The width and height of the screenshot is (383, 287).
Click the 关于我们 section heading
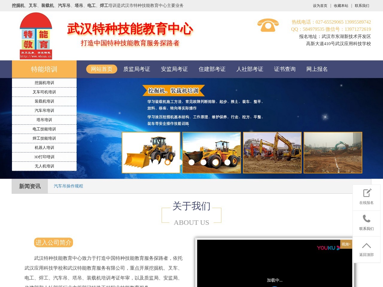[x=191, y=206]
